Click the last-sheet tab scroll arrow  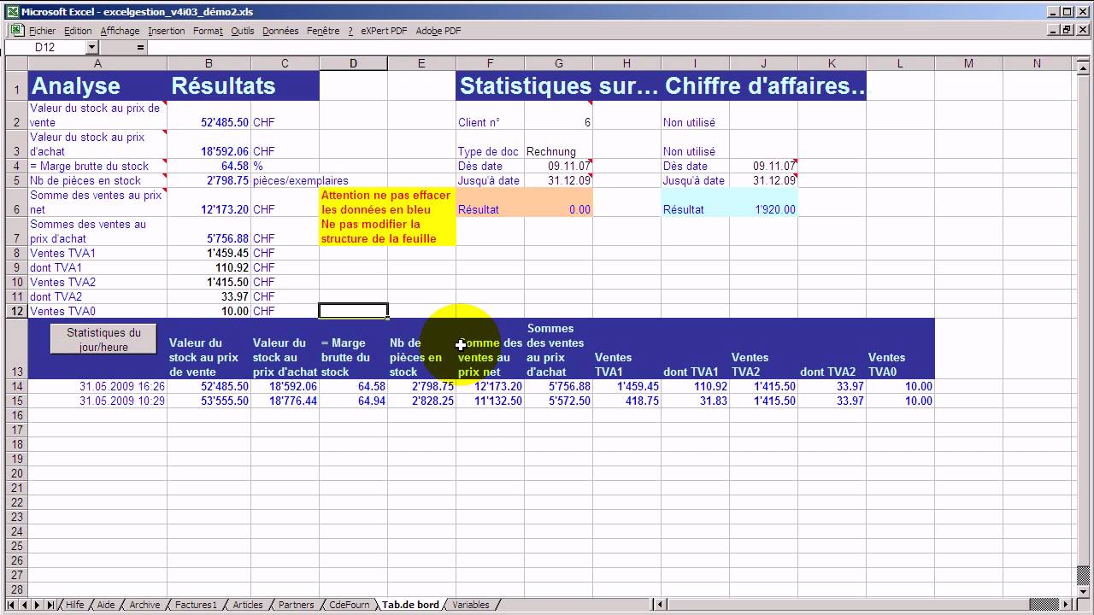click(x=50, y=605)
